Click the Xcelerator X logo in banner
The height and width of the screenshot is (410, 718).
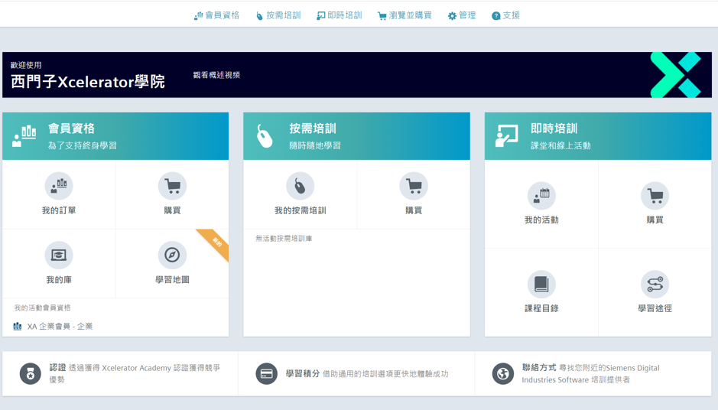click(x=676, y=75)
